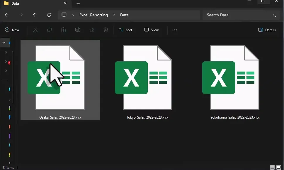Open the Sort dropdown
This screenshot has width=284, height=170.
point(126,30)
